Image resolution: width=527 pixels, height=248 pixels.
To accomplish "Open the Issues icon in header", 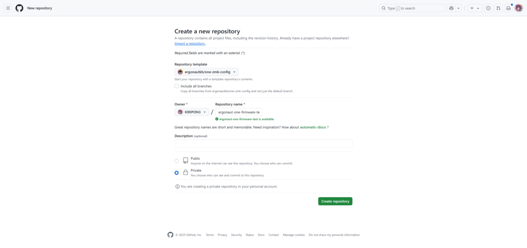I will pos(488,8).
